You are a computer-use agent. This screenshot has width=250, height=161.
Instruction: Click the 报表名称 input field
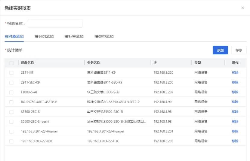tap(55, 23)
